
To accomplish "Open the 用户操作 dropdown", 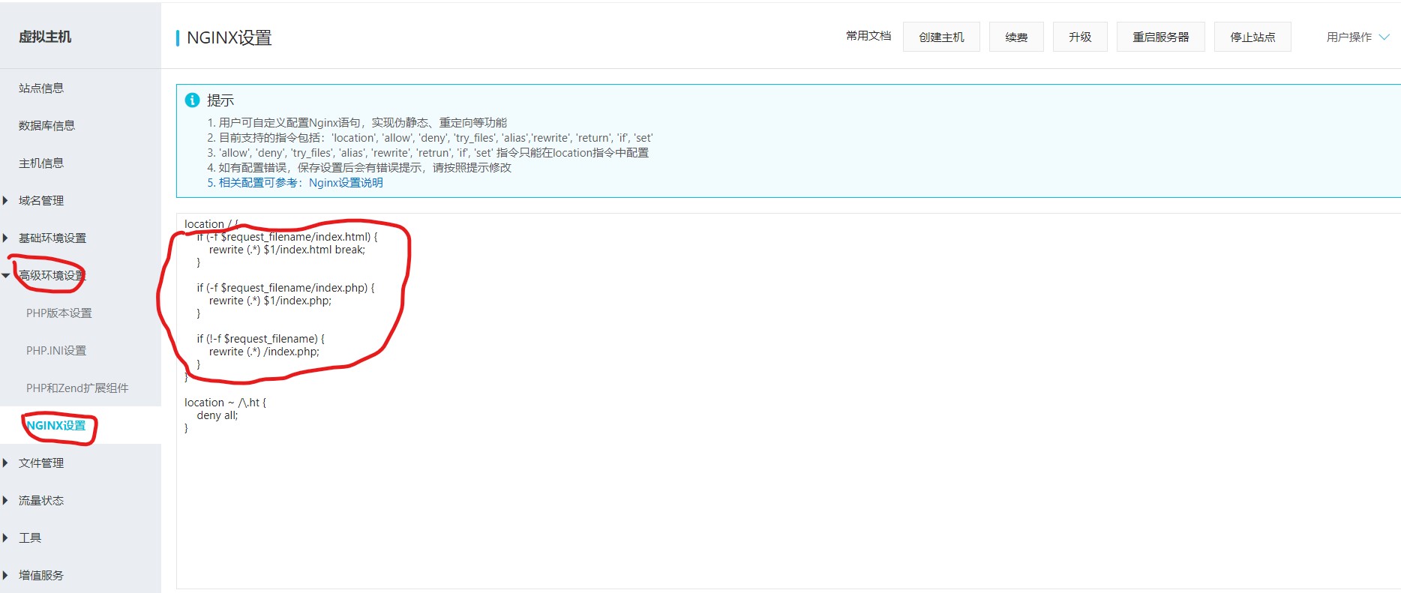I will coord(1357,37).
